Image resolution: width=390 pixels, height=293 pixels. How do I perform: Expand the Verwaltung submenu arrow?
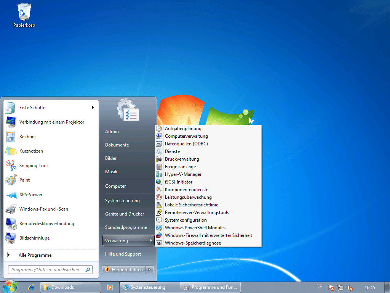point(151,240)
